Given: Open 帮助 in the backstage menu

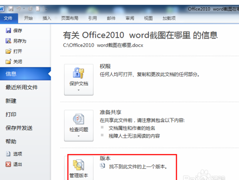Looking at the screenshot, I should click(x=11, y=141).
